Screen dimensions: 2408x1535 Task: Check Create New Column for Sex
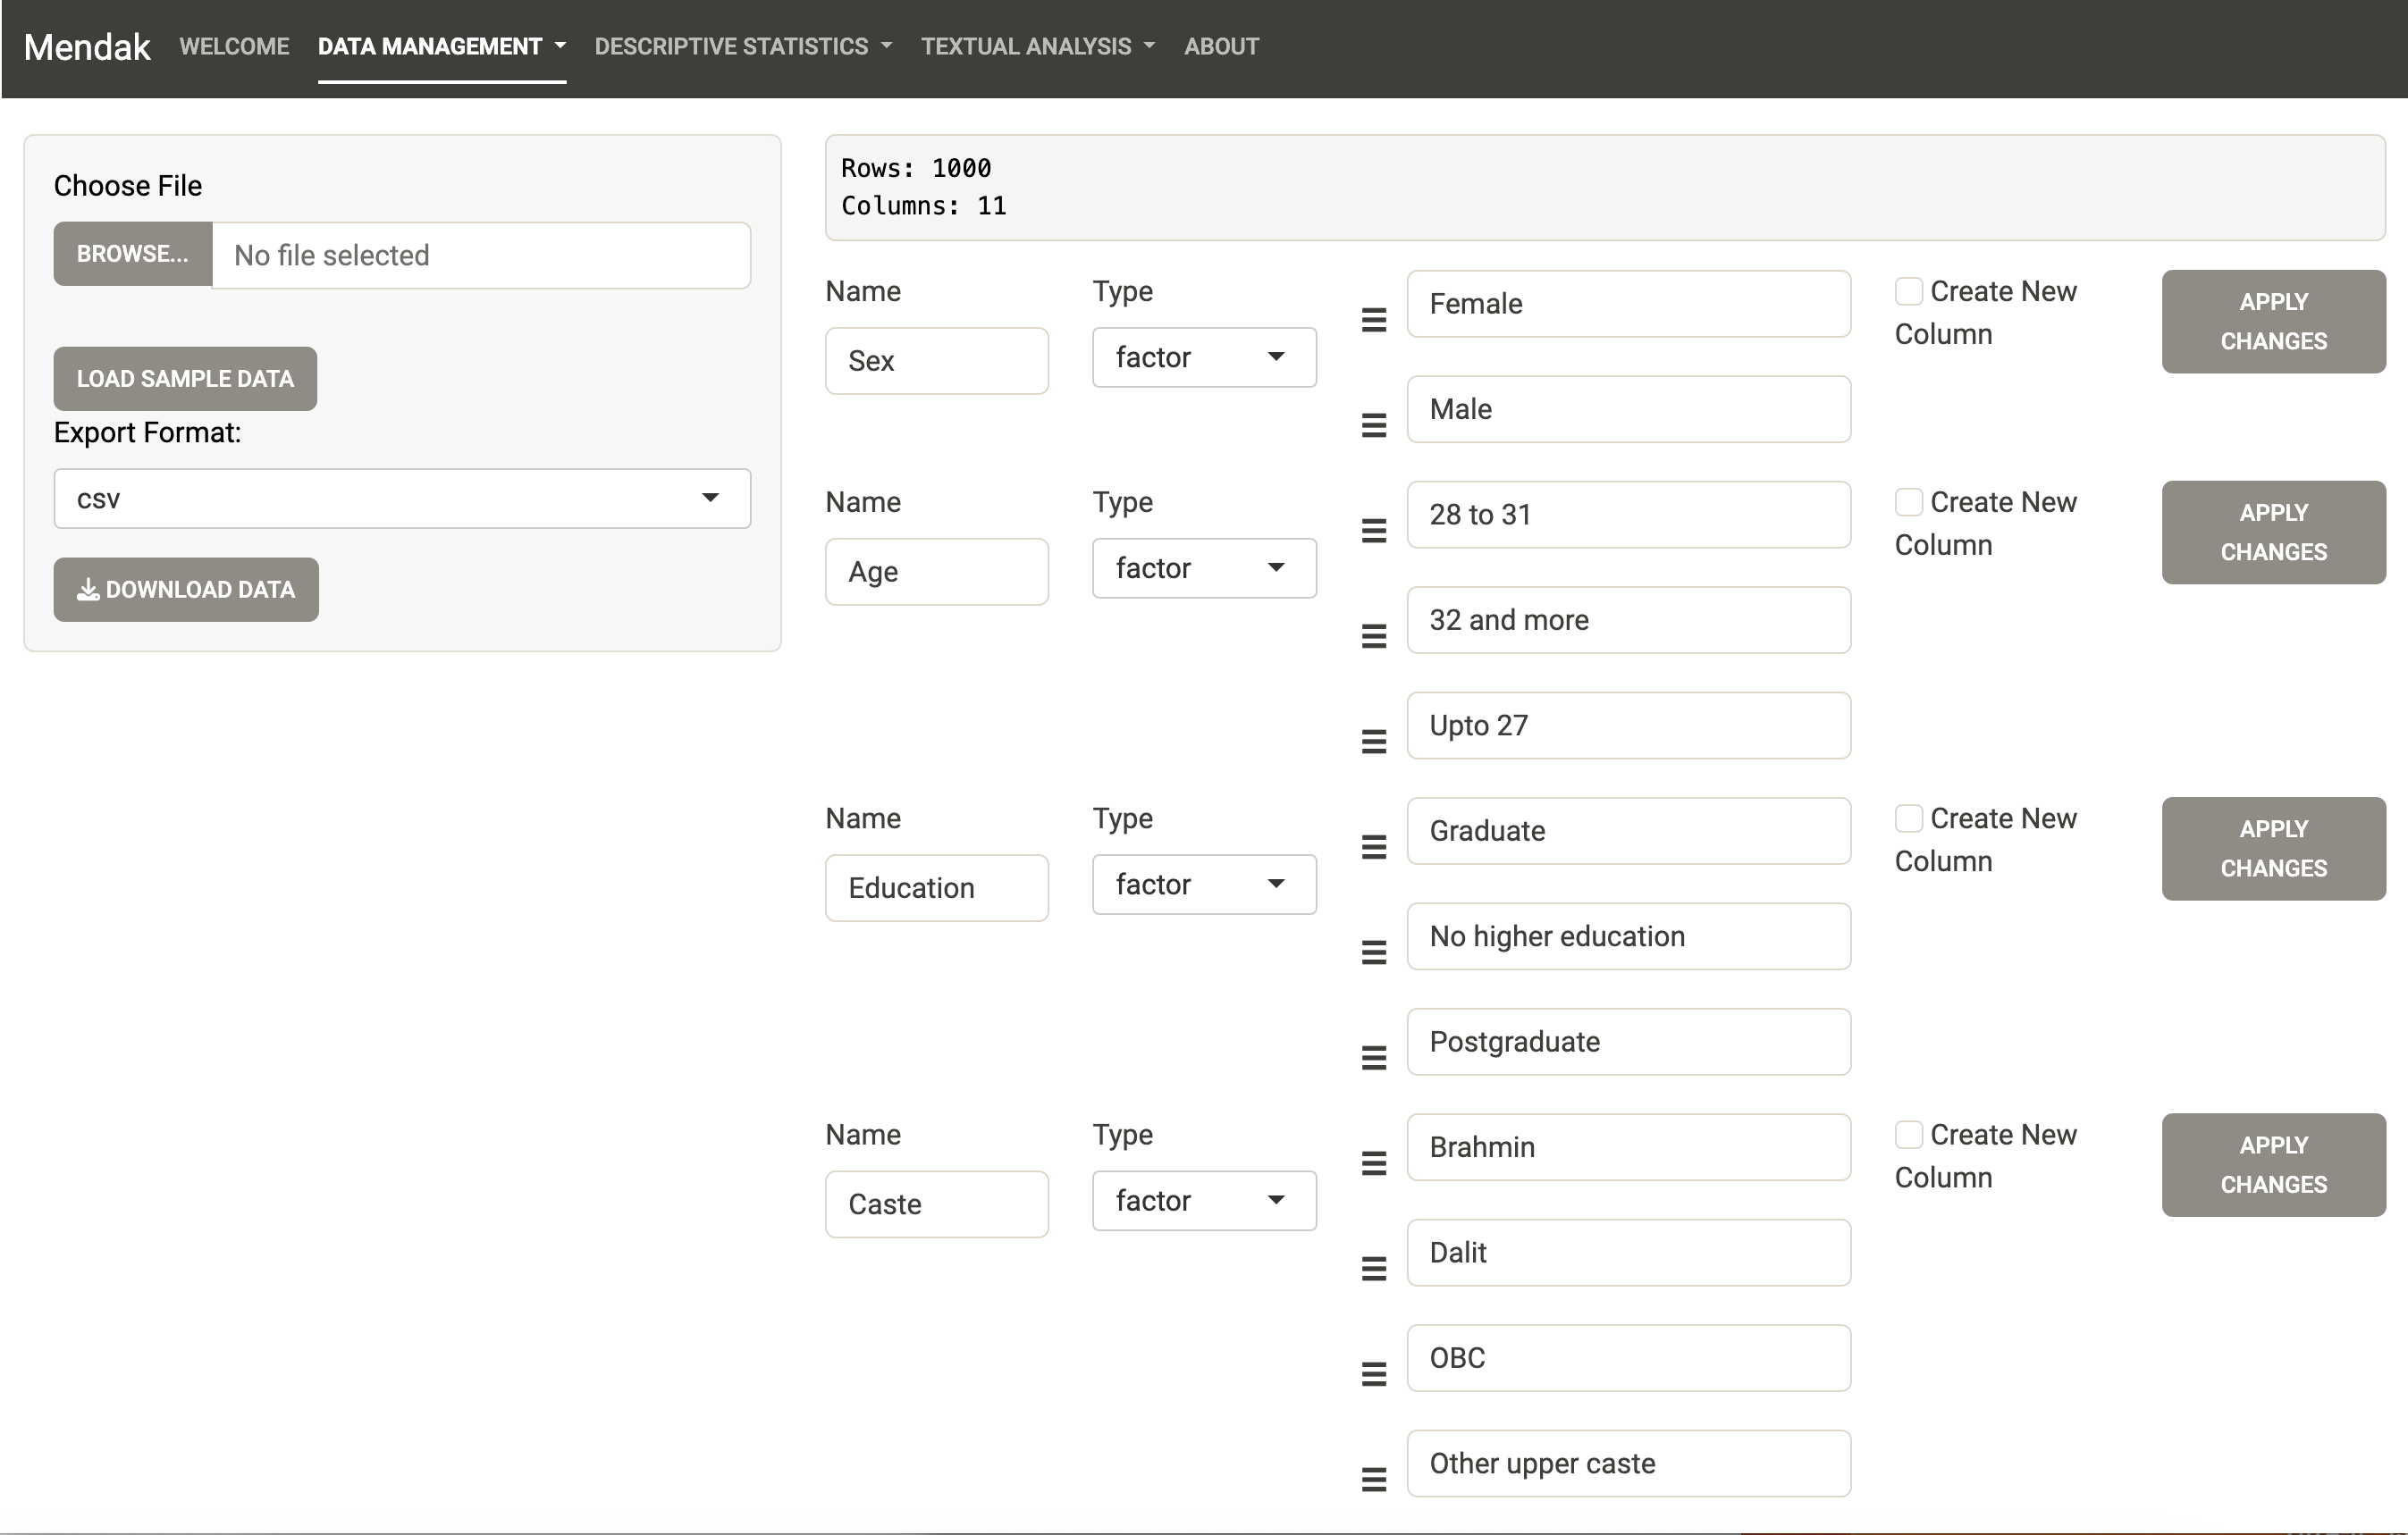pyautogui.click(x=1908, y=290)
